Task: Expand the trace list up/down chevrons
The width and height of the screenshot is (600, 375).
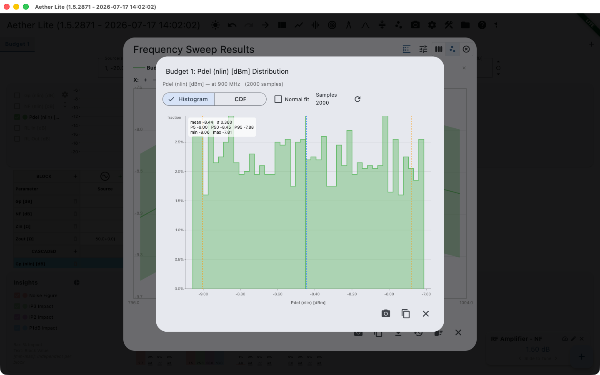Action: (x=65, y=104)
